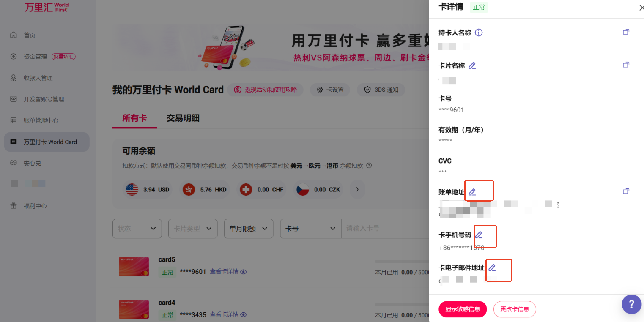Edit 卡电子邮件地址 with the pencil icon
644x322 pixels.
click(x=492, y=267)
